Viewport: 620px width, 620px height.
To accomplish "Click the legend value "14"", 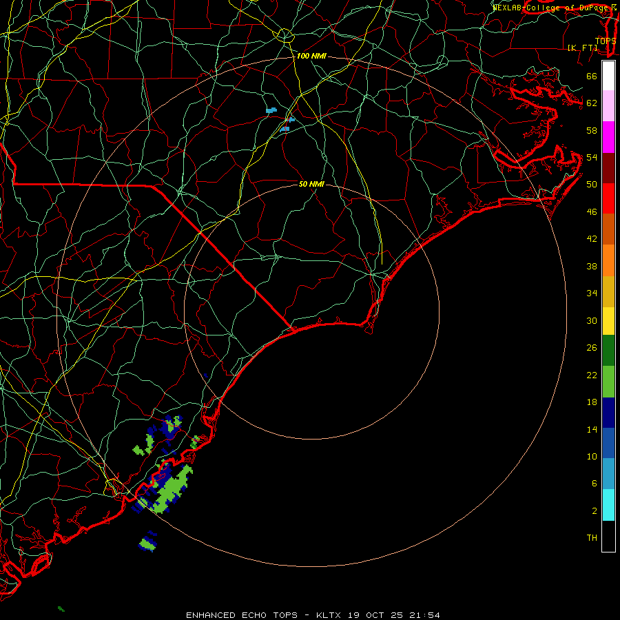I will tap(592, 429).
